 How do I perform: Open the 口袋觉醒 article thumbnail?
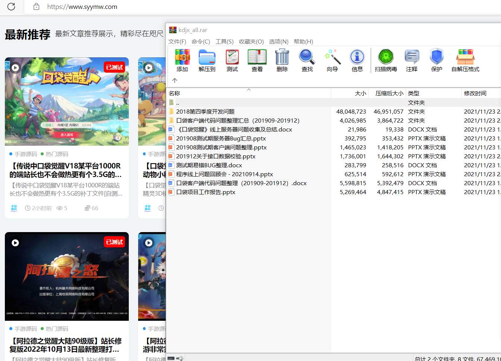click(67, 101)
